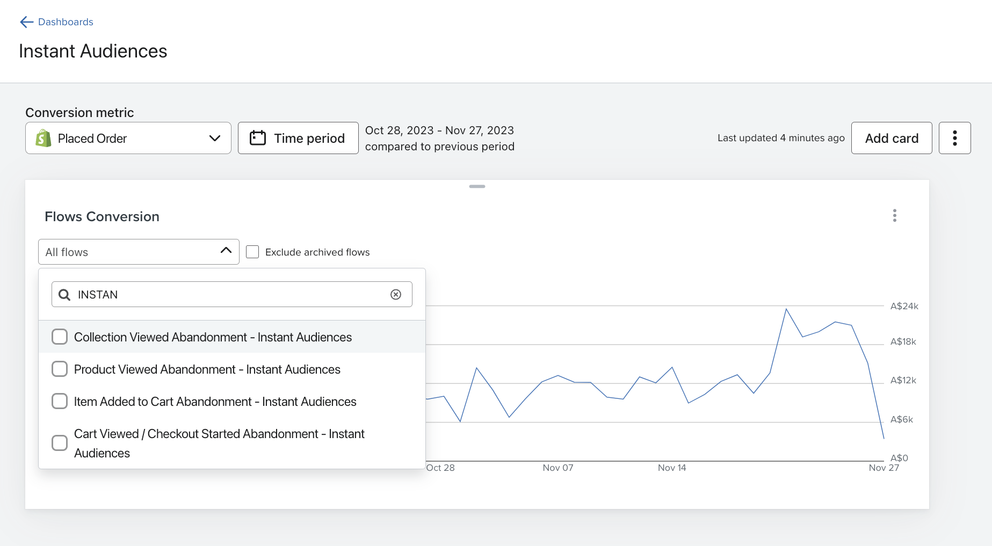Open the Dashboards link
This screenshot has width=992, height=546.
pyautogui.click(x=66, y=22)
